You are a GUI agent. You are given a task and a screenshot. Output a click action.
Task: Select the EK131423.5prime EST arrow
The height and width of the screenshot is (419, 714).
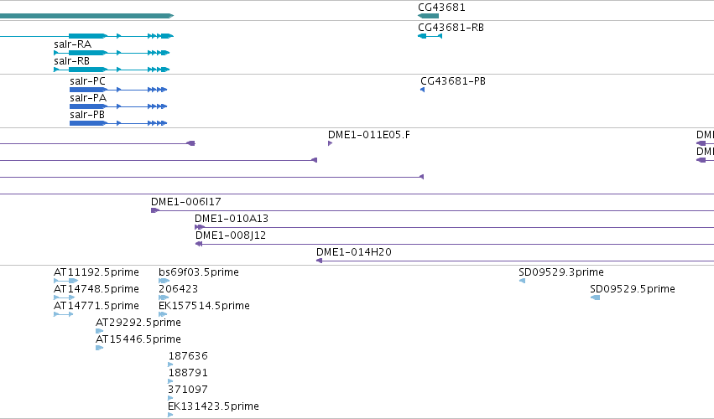click(x=170, y=415)
